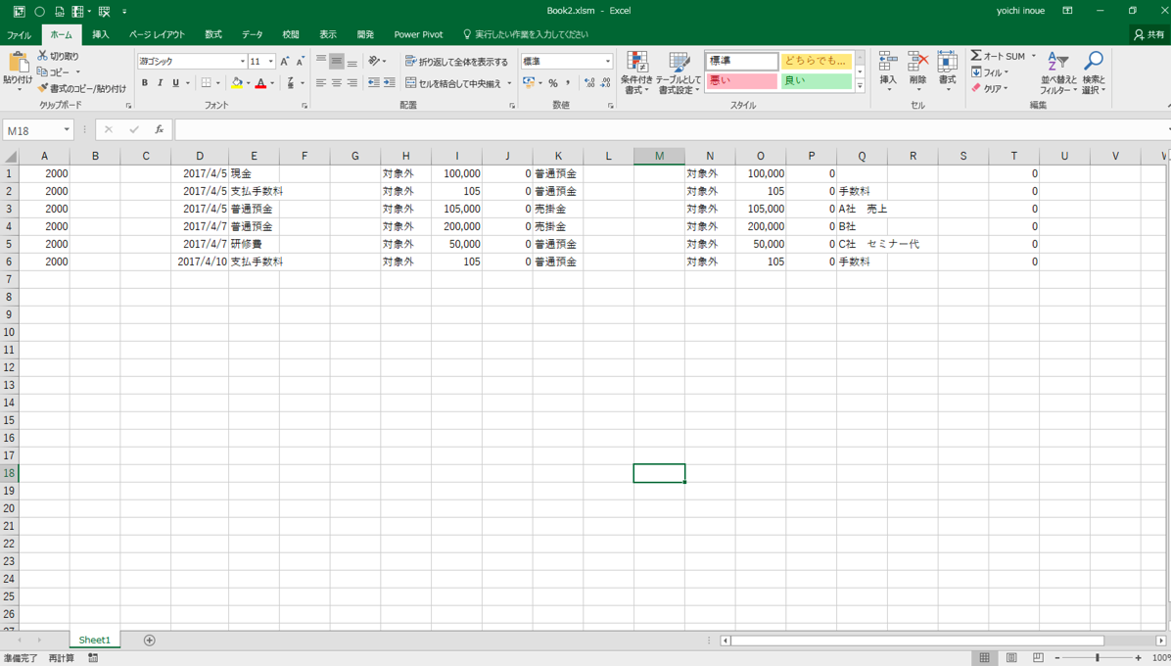Switch to the Power Pivot tab
The width and height of the screenshot is (1171, 666).
[418, 34]
